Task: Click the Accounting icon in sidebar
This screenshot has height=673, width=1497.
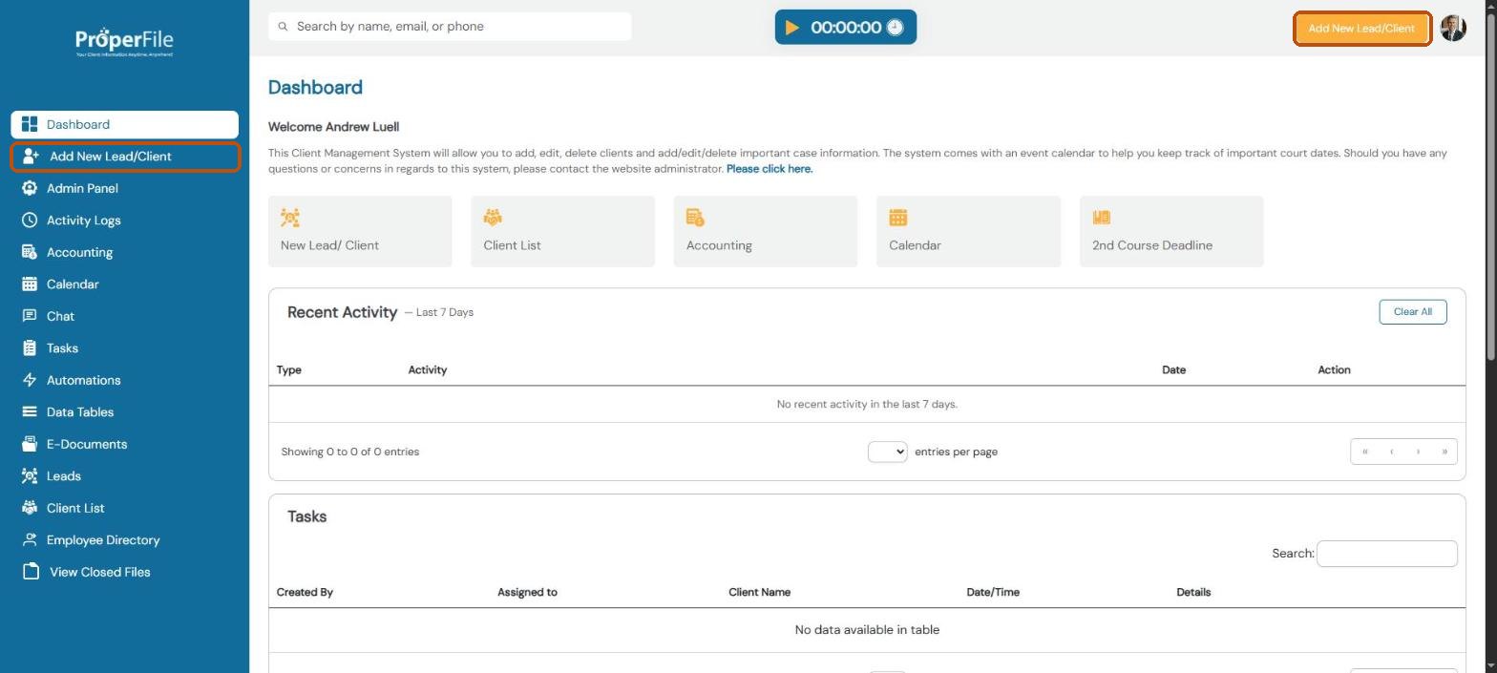Action: pos(30,252)
